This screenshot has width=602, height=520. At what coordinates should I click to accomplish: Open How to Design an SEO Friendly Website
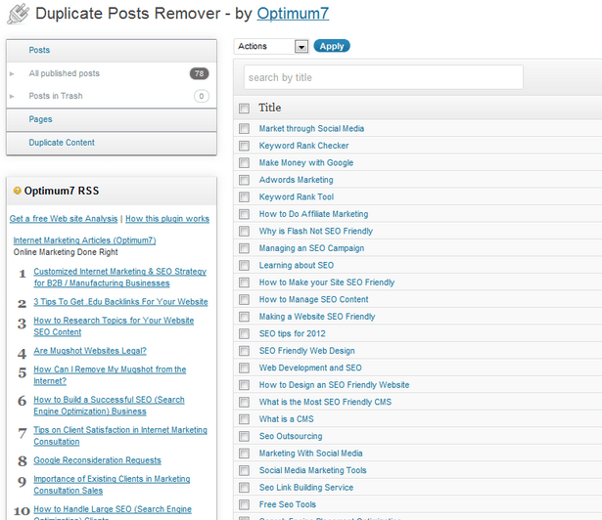click(x=334, y=385)
